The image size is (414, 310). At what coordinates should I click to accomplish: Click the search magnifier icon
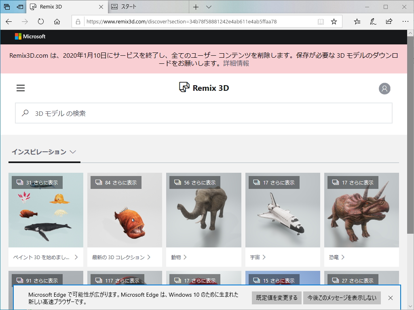(25, 113)
